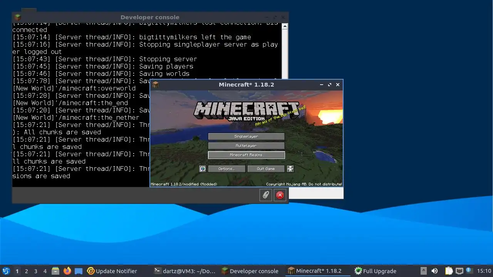Open the language selection globe icon
Viewport: 493px width, 277px height.
[x=203, y=169]
